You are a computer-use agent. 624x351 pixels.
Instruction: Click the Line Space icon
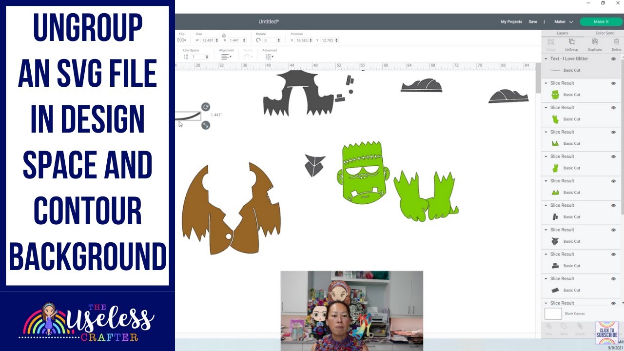tap(186, 57)
